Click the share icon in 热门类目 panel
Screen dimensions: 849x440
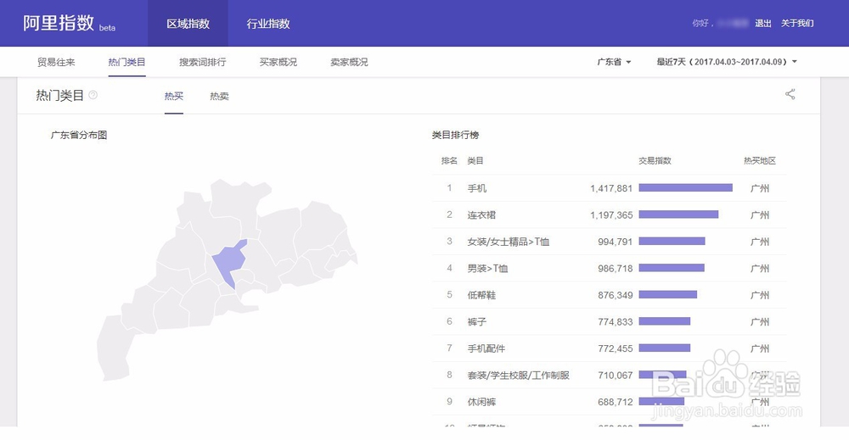pyautogui.click(x=790, y=95)
